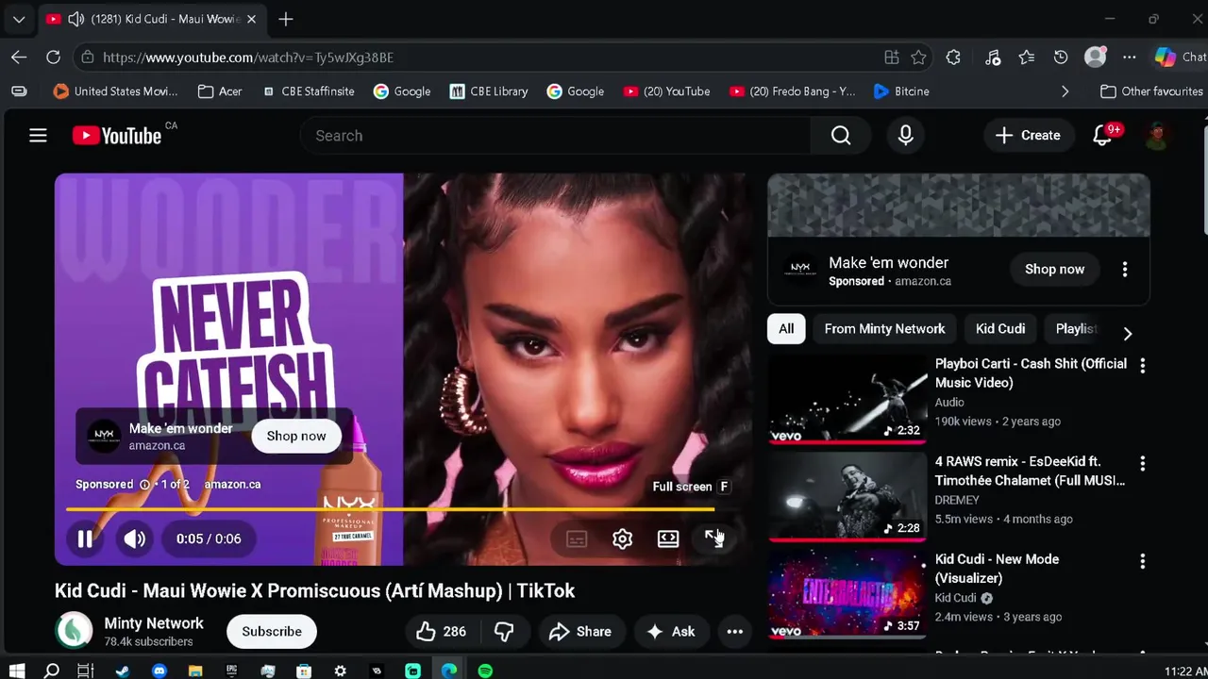This screenshot has width=1208, height=679.
Task: Open Playboi Carti Cash Shit thumbnail
Action: [x=847, y=398]
